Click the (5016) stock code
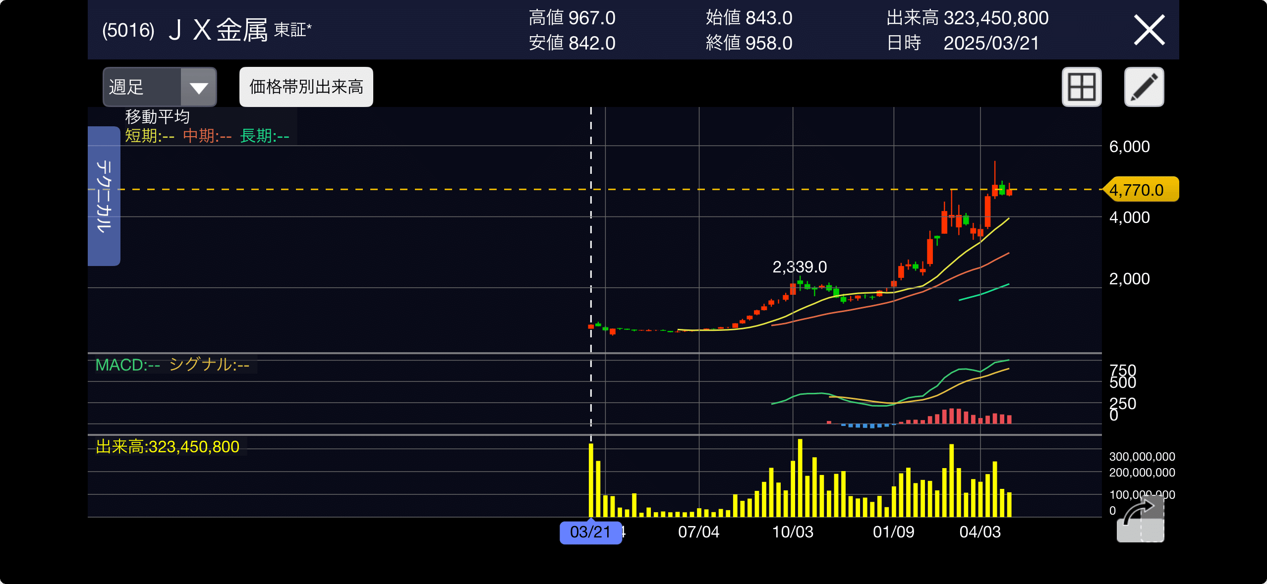The image size is (1267, 584). (x=128, y=30)
